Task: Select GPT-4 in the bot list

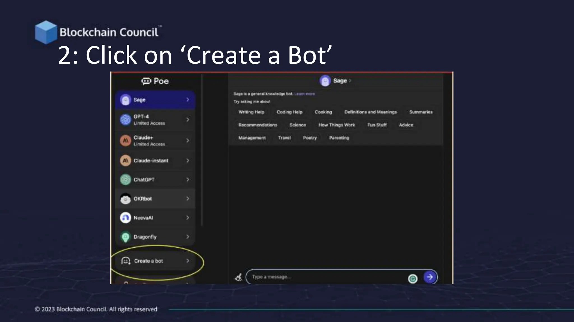Action: tap(155, 120)
